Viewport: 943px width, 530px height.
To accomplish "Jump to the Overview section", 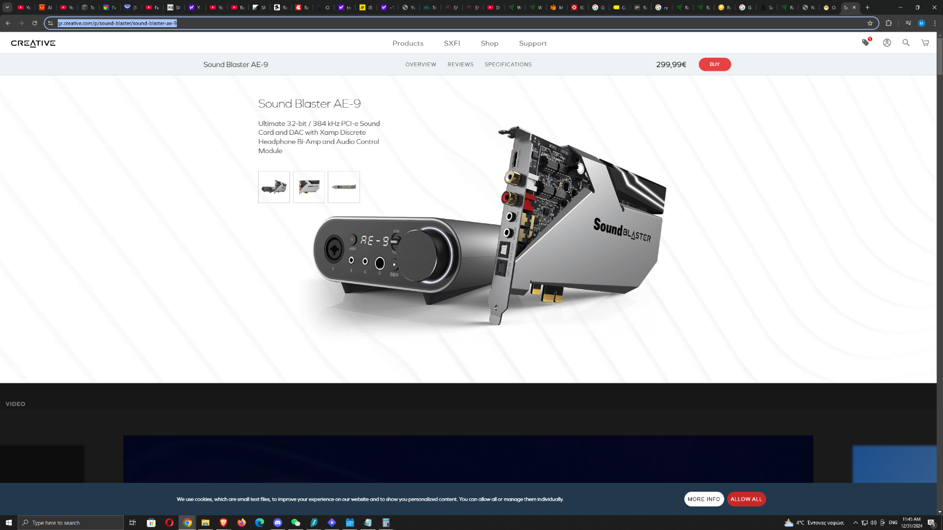I will tap(421, 64).
